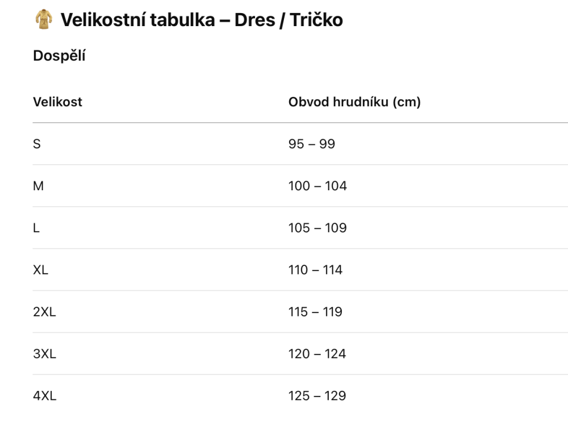Click the Velikost column header
Screen dimensions: 568x430
coord(57,102)
